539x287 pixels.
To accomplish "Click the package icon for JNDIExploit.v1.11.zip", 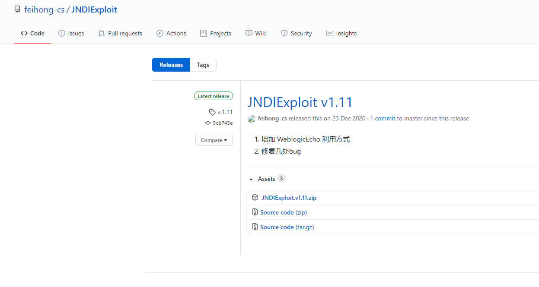I will [x=255, y=198].
